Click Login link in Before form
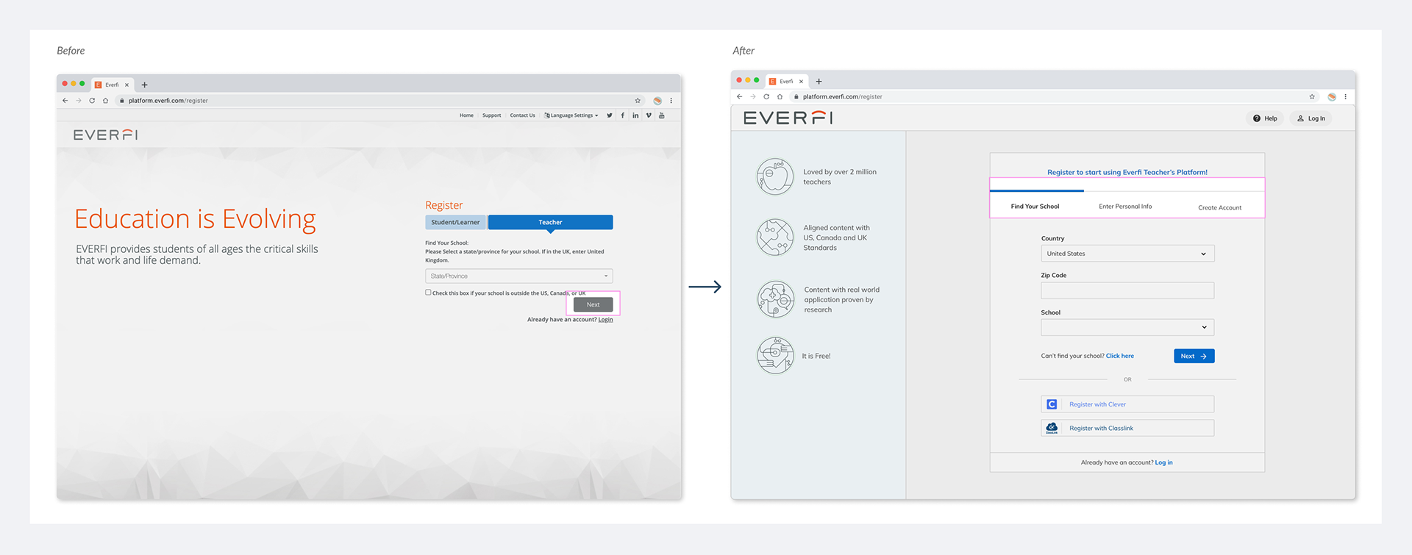Image resolution: width=1412 pixels, height=555 pixels. pos(605,320)
